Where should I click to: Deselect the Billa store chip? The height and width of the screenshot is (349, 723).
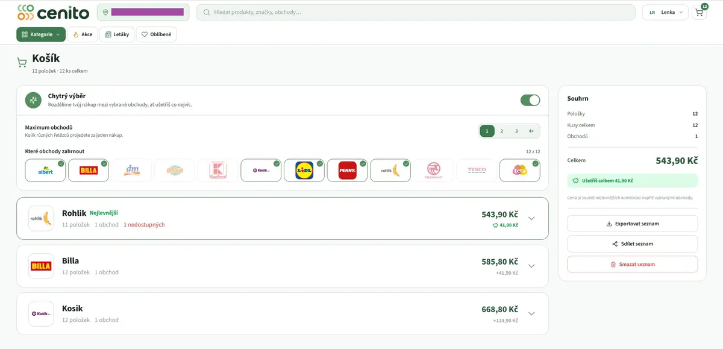pos(89,171)
